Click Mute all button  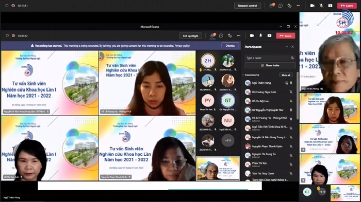[x=286, y=75]
